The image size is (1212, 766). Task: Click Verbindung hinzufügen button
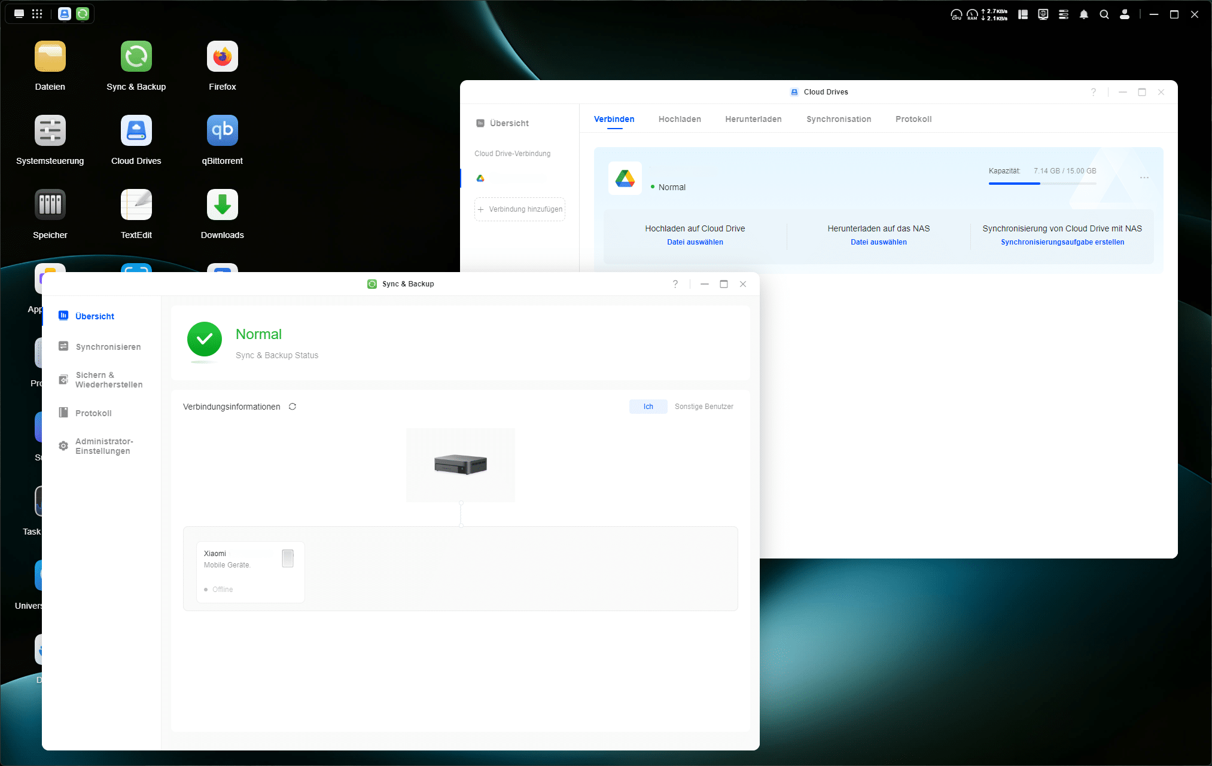click(520, 209)
